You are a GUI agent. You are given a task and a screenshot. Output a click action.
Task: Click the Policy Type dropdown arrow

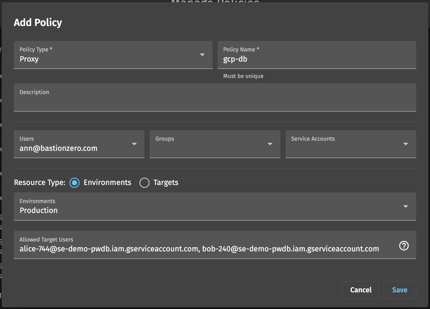202,55
